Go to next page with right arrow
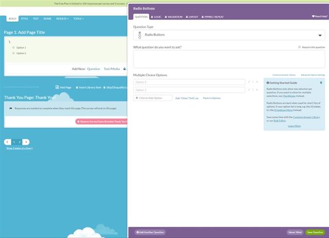Viewport: 329px width, 238px height. (x=26, y=142)
